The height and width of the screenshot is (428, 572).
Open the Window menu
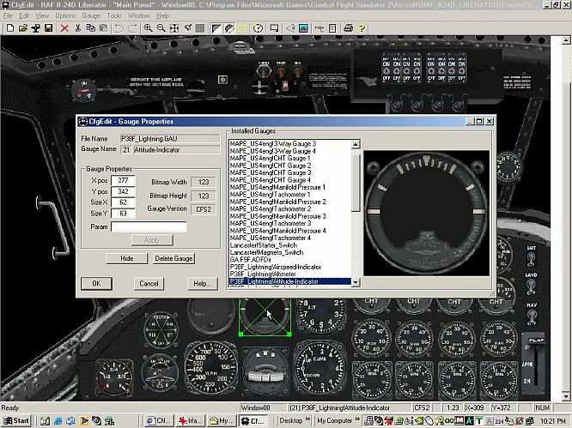tap(138, 15)
